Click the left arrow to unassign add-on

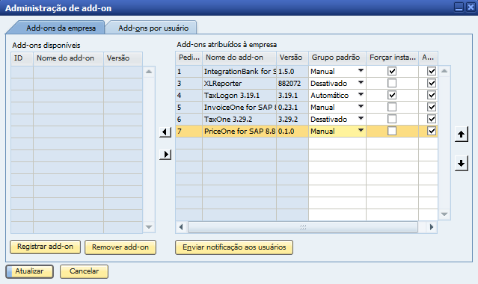[x=165, y=132]
